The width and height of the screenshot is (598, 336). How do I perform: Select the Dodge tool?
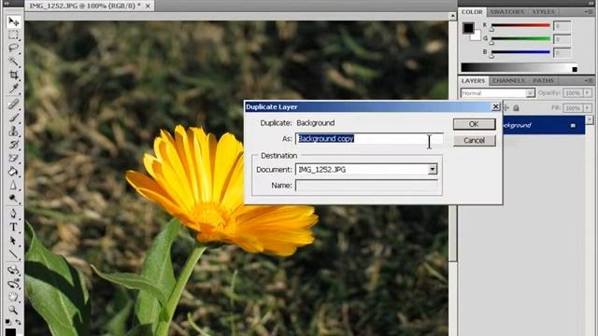click(13, 199)
